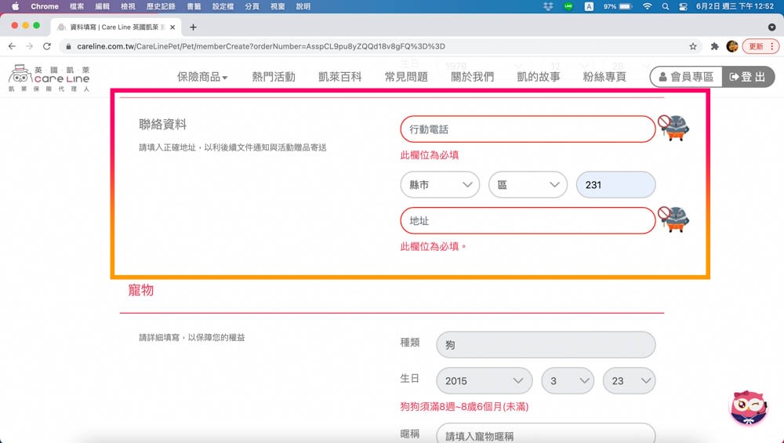784x443 pixels.
Task: Reload the current page
Action: [47, 46]
